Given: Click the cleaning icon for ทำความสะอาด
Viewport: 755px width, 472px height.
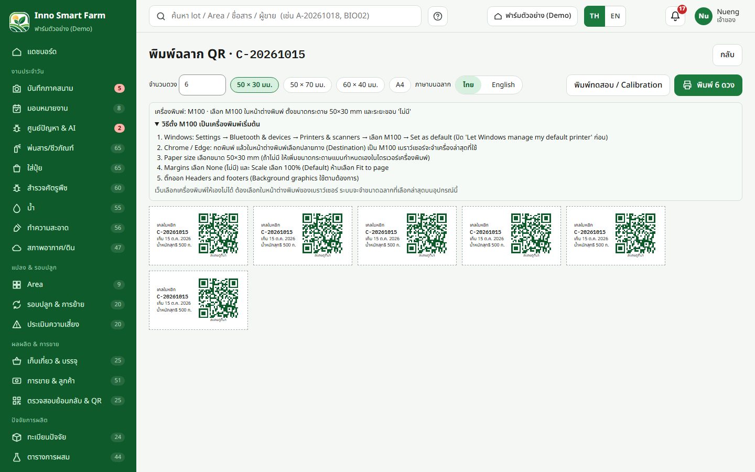Looking at the screenshot, I should (x=17, y=228).
